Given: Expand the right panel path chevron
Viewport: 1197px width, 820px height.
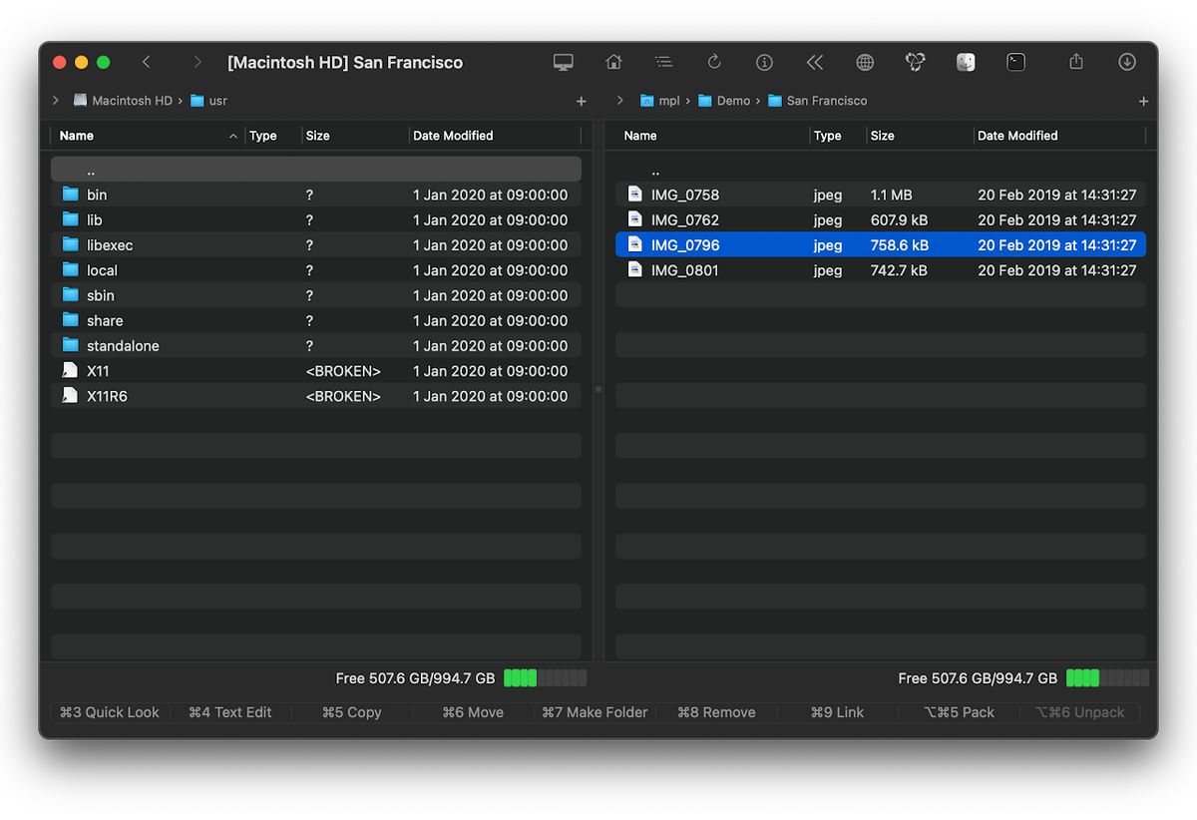Looking at the screenshot, I should (620, 100).
